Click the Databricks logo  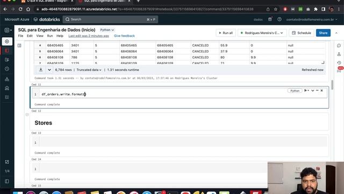coord(47,19)
